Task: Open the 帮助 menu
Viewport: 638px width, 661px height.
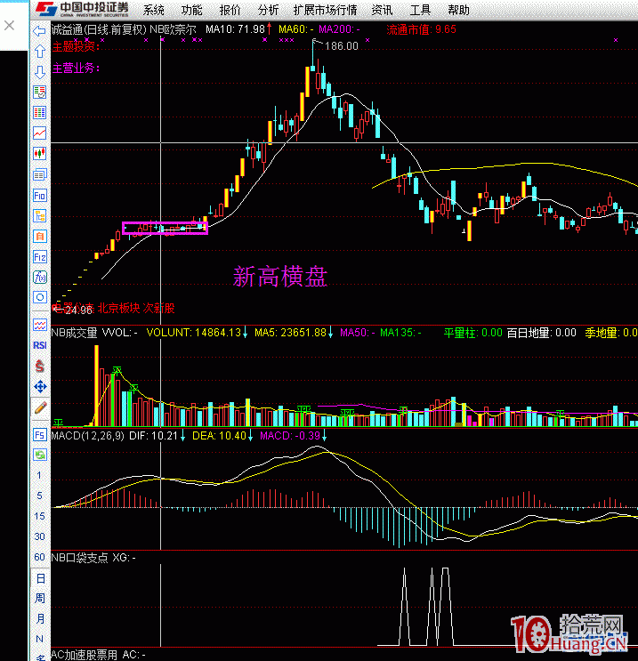Action: coord(459,10)
